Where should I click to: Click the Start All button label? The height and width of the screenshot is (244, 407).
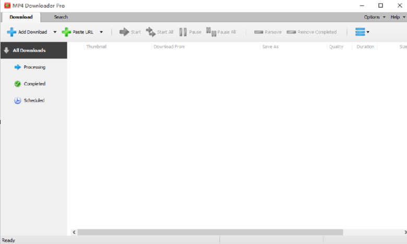tap(165, 32)
